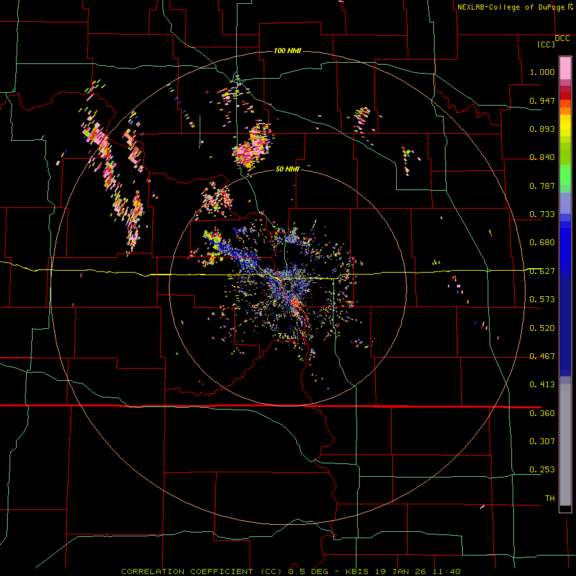Click the 11:40 timestamp in the footer

click(446, 572)
